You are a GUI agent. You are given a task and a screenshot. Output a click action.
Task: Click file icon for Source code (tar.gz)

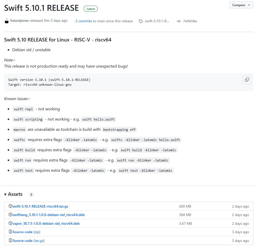click(x=10, y=240)
